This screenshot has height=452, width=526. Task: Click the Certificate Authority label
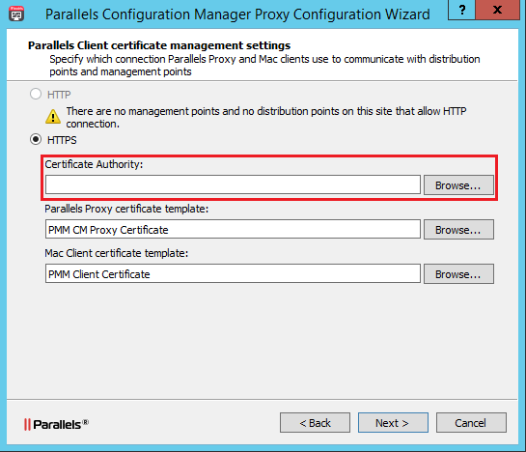[94, 164]
